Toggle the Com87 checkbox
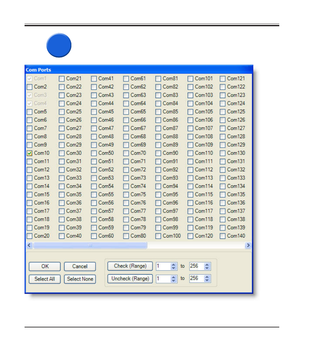Screen dimensions: 312x354 (x=158, y=128)
